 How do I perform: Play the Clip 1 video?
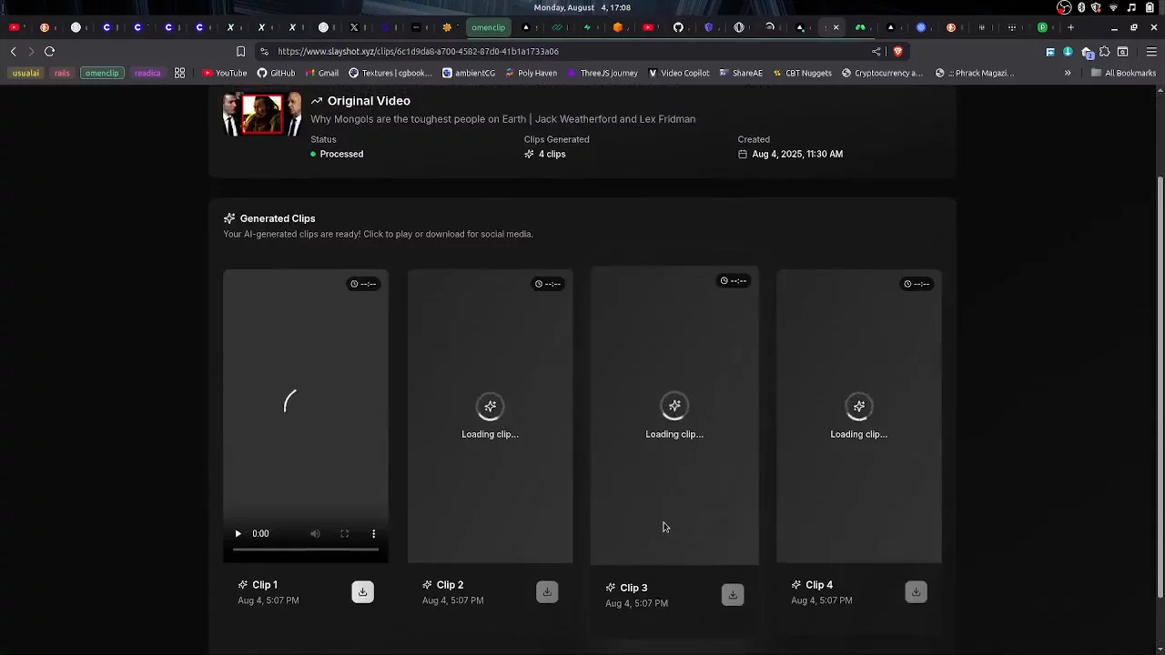(238, 534)
